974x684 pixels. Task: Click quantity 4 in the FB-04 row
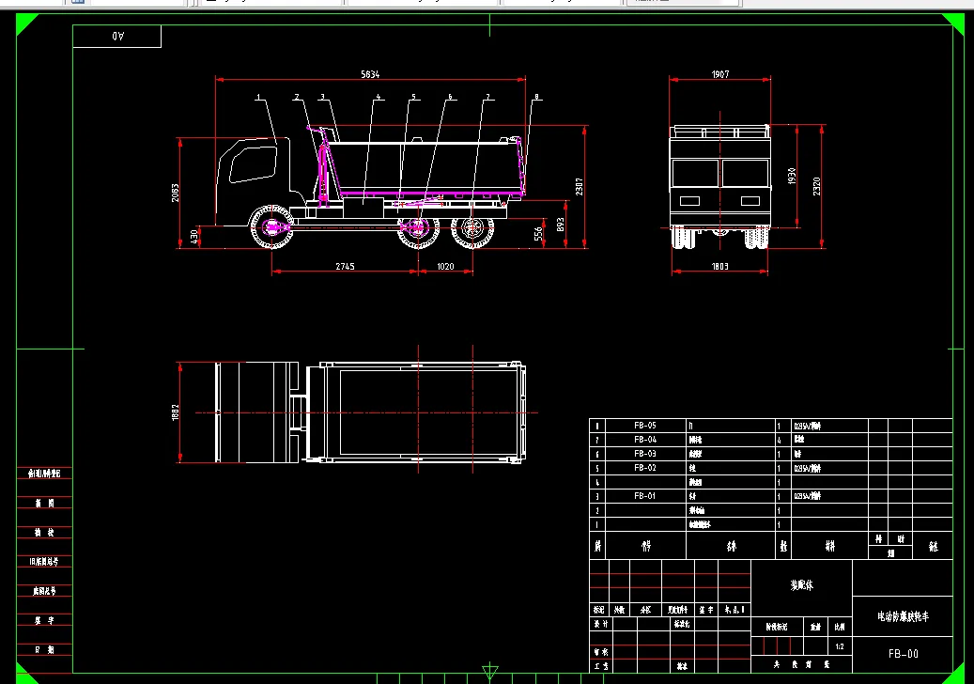click(779, 440)
